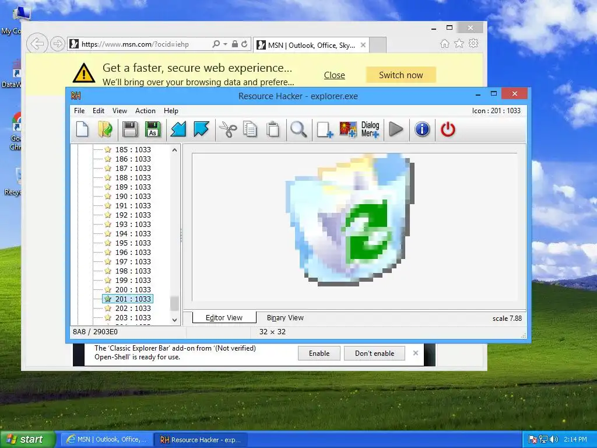The image size is (597, 448).
Task: Switch to the Binary View tab
Action: coord(285,318)
